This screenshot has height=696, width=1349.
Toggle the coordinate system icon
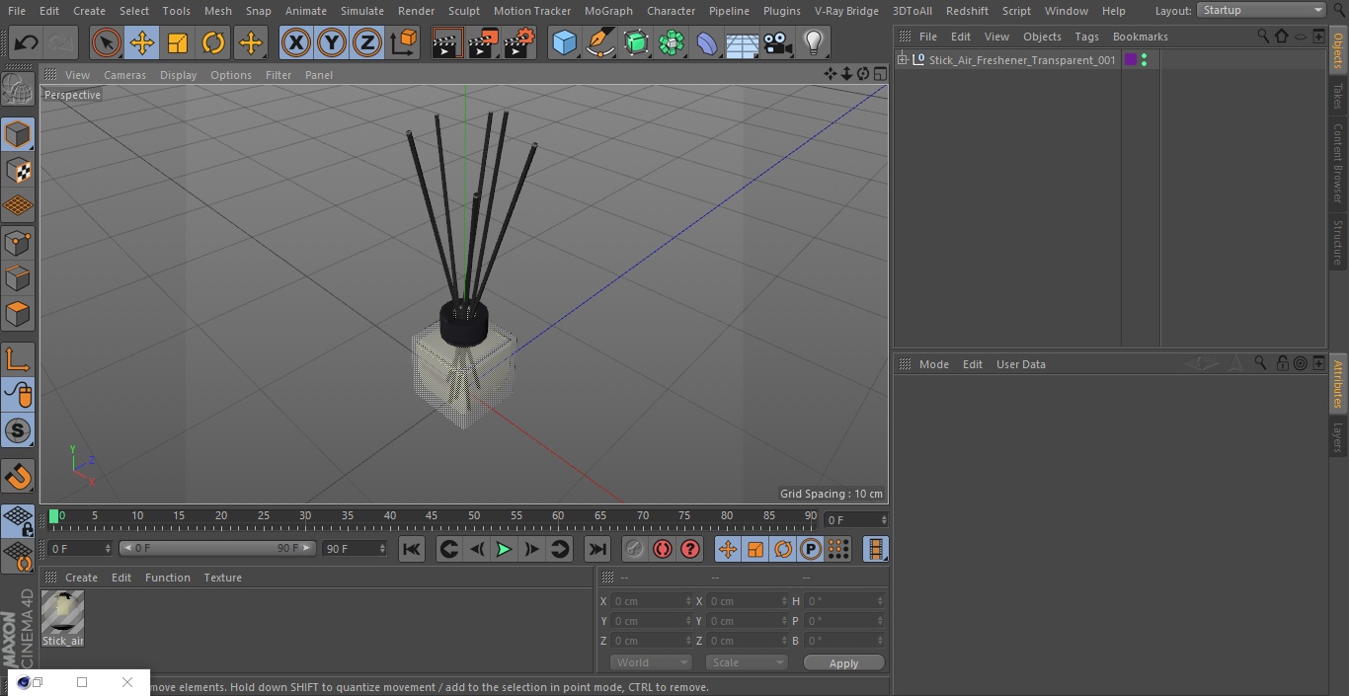click(404, 42)
